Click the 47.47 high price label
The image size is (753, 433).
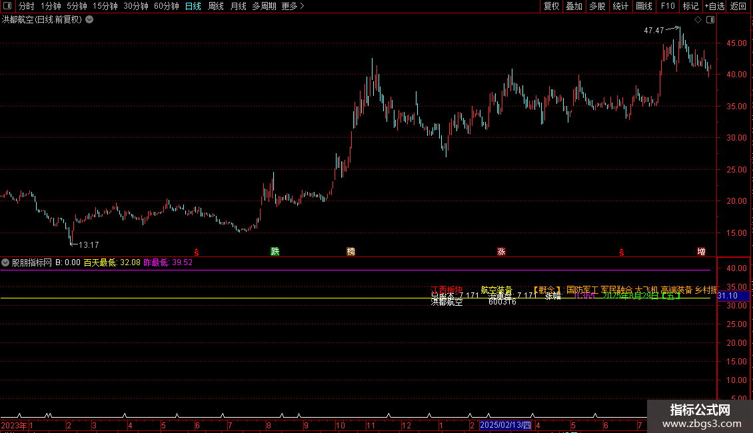[x=654, y=30]
